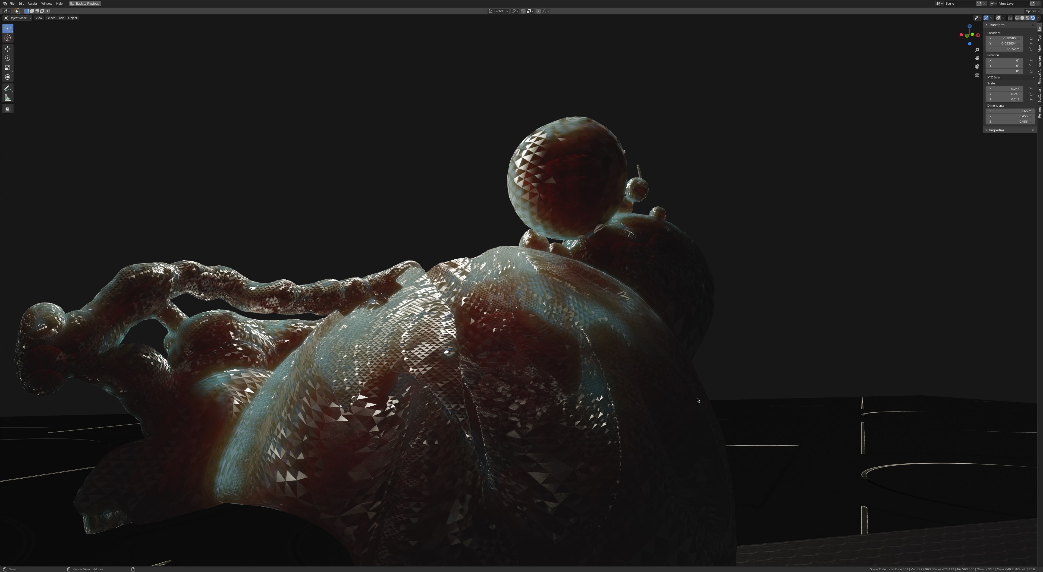Open the Render menu
Viewport: 1043px width, 572px height.
(32, 4)
